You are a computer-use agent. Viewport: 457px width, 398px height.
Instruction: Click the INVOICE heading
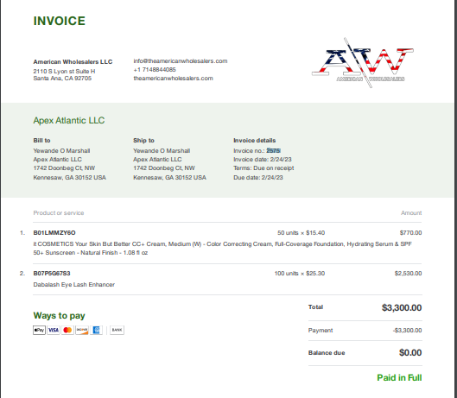60,21
